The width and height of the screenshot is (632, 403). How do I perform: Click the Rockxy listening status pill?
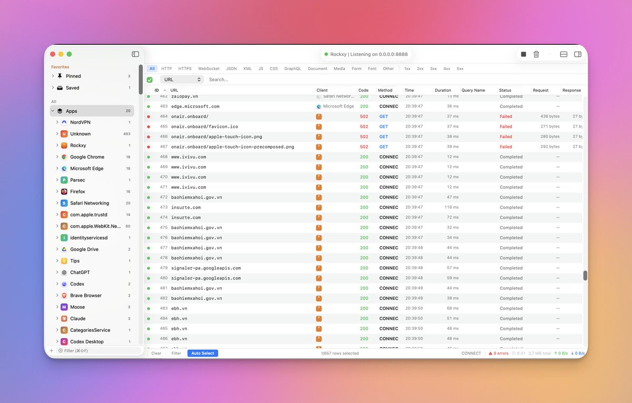(x=366, y=54)
